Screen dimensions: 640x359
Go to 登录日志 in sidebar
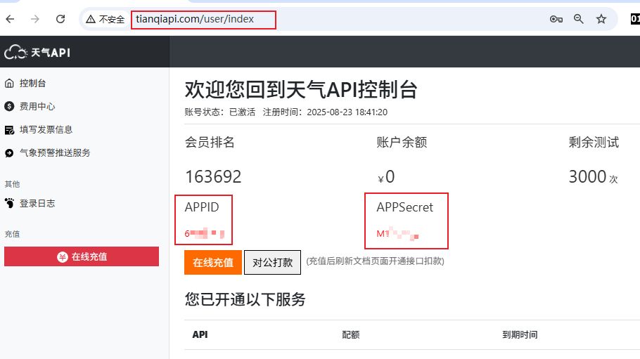coord(37,204)
